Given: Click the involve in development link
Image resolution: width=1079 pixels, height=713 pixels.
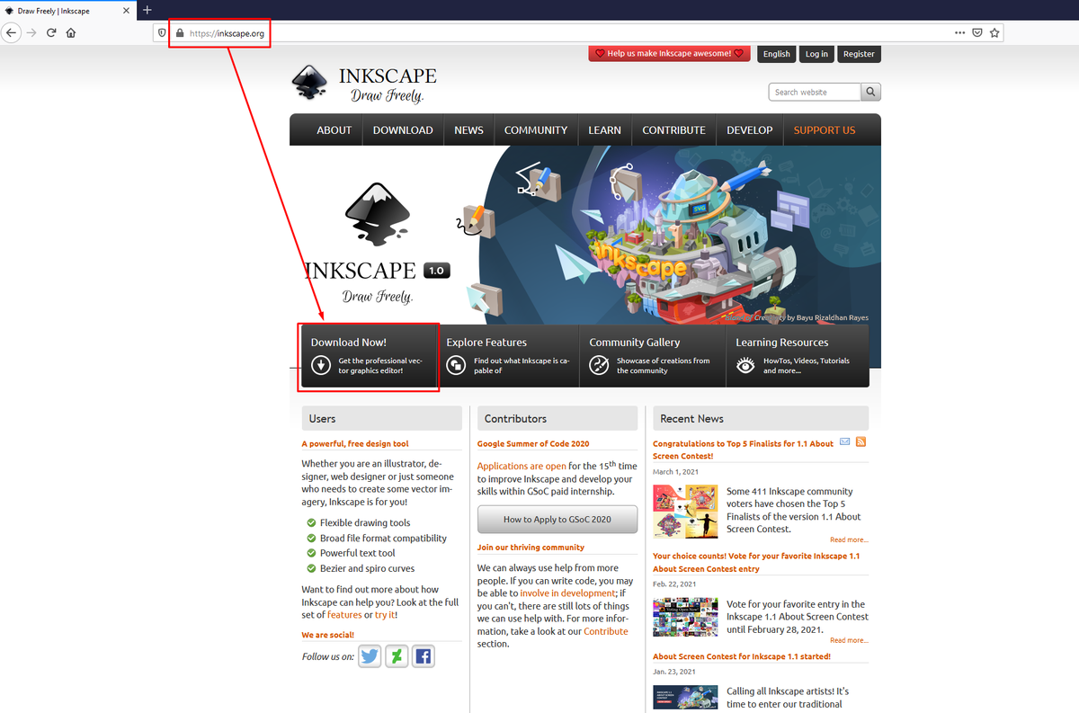Looking at the screenshot, I should (567, 593).
